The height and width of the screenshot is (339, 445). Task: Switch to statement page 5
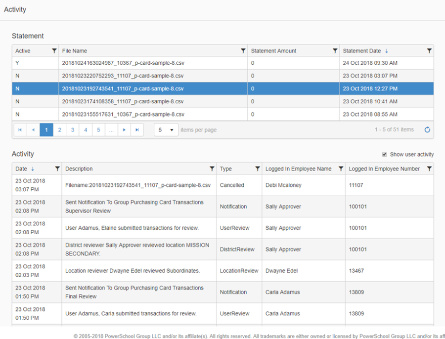[98, 130]
